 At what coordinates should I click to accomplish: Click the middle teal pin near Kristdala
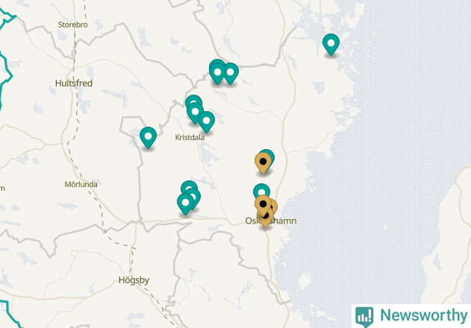(196, 113)
